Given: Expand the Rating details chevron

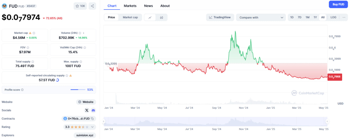Looking at the screenshot, I should [92, 127].
